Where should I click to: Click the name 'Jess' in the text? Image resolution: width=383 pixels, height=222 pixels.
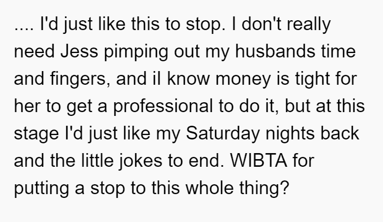click(79, 51)
